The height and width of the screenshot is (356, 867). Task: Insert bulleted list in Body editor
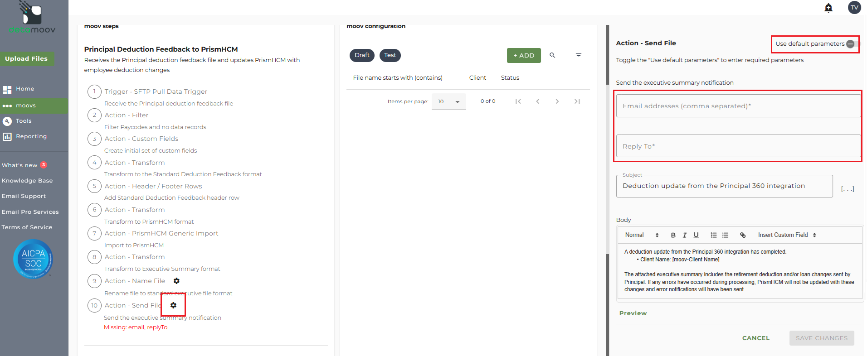[725, 235]
